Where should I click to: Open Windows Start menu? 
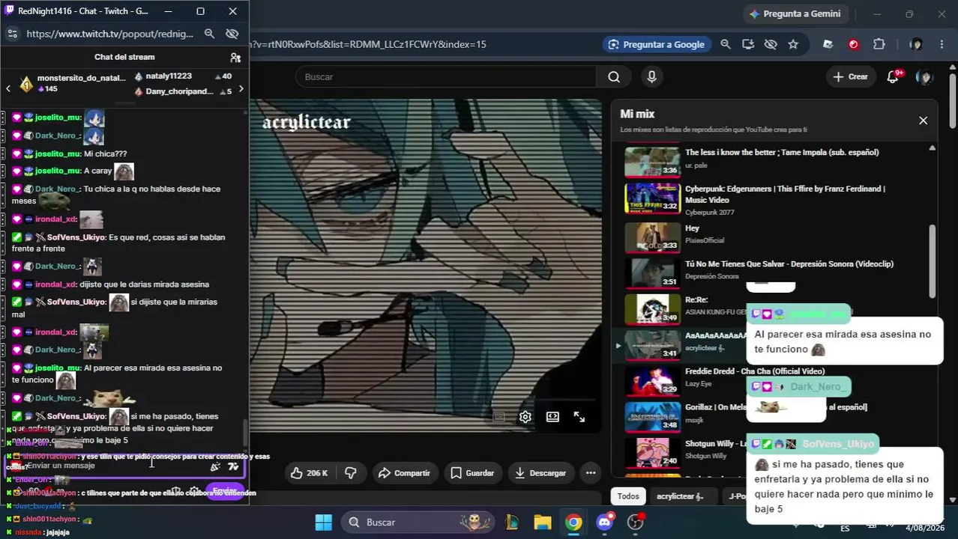pos(323,522)
